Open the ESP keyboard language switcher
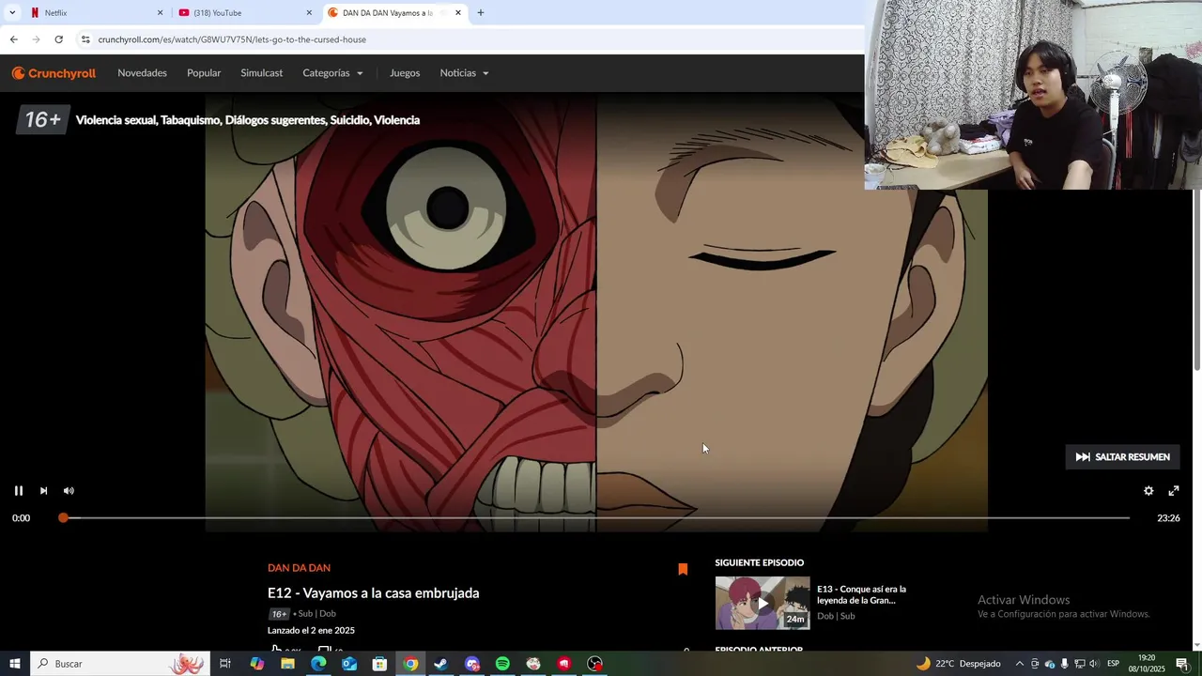 1113,664
